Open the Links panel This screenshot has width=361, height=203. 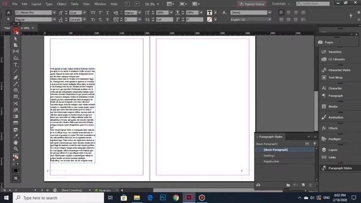point(328,157)
